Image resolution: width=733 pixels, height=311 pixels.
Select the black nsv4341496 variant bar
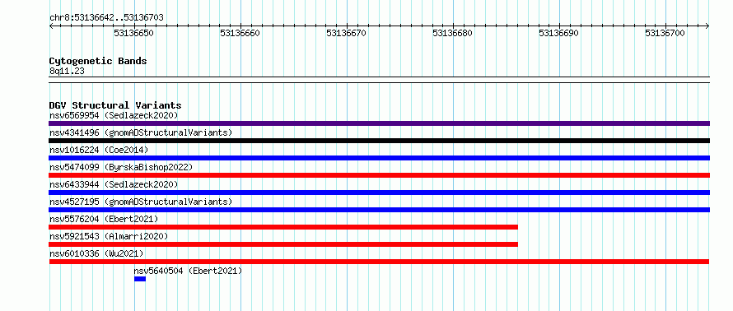pyautogui.click(x=379, y=141)
